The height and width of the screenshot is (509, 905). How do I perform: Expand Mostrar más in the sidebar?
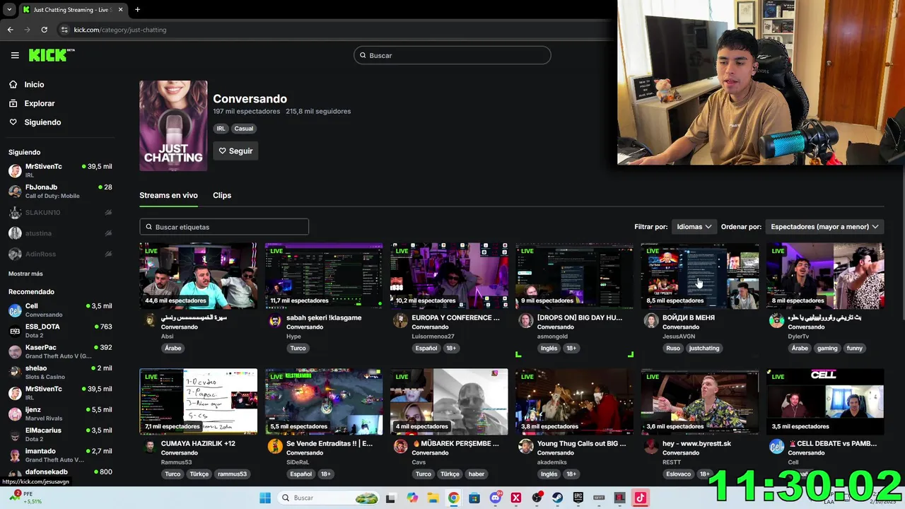(x=25, y=274)
